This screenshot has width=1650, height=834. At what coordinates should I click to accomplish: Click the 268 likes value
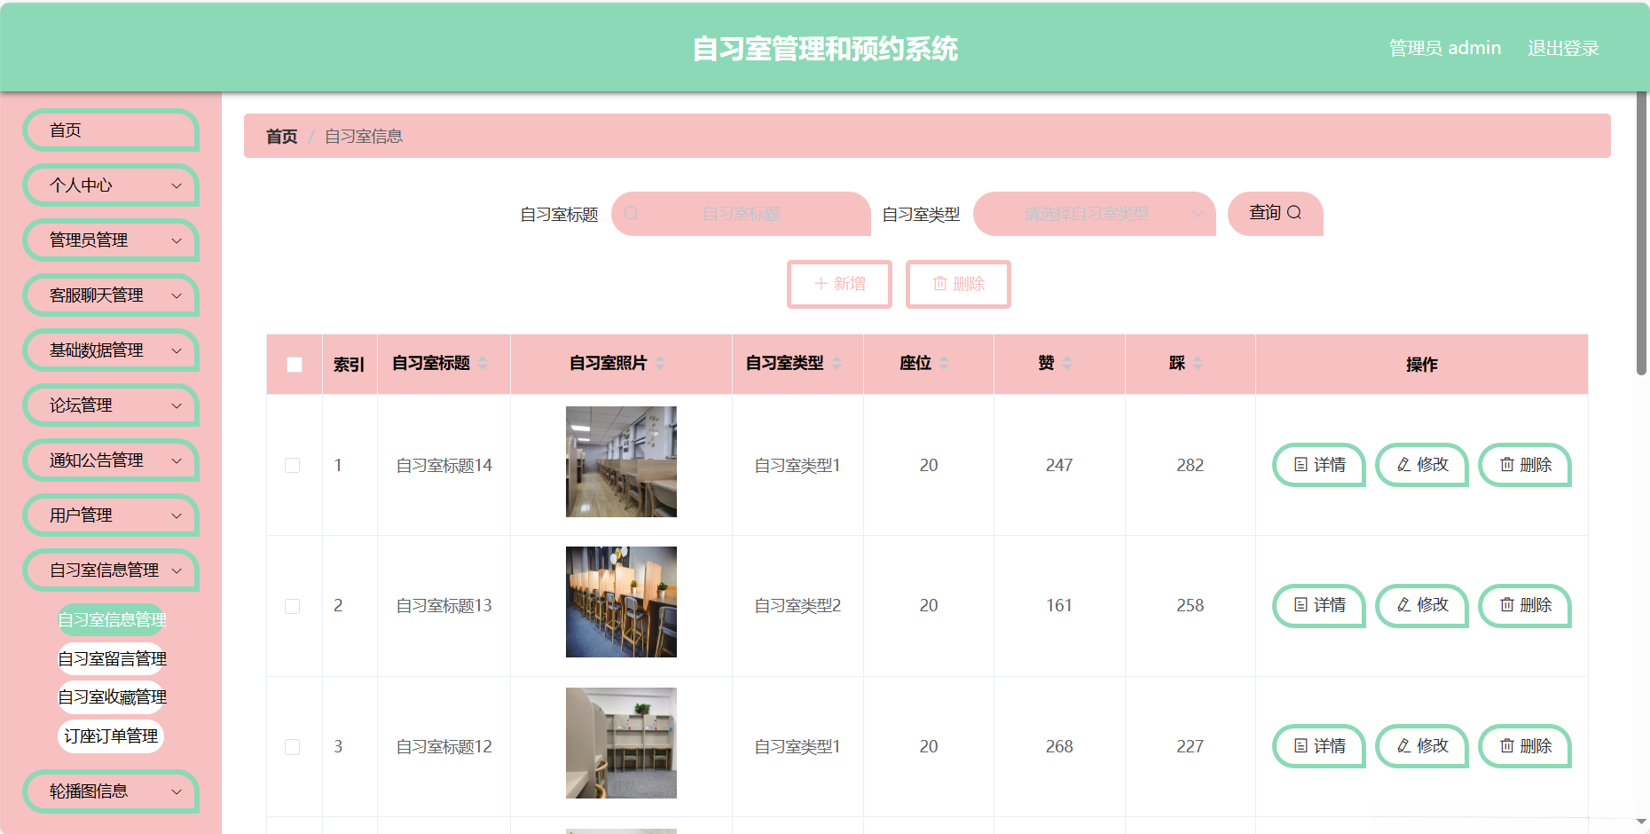point(1059,747)
